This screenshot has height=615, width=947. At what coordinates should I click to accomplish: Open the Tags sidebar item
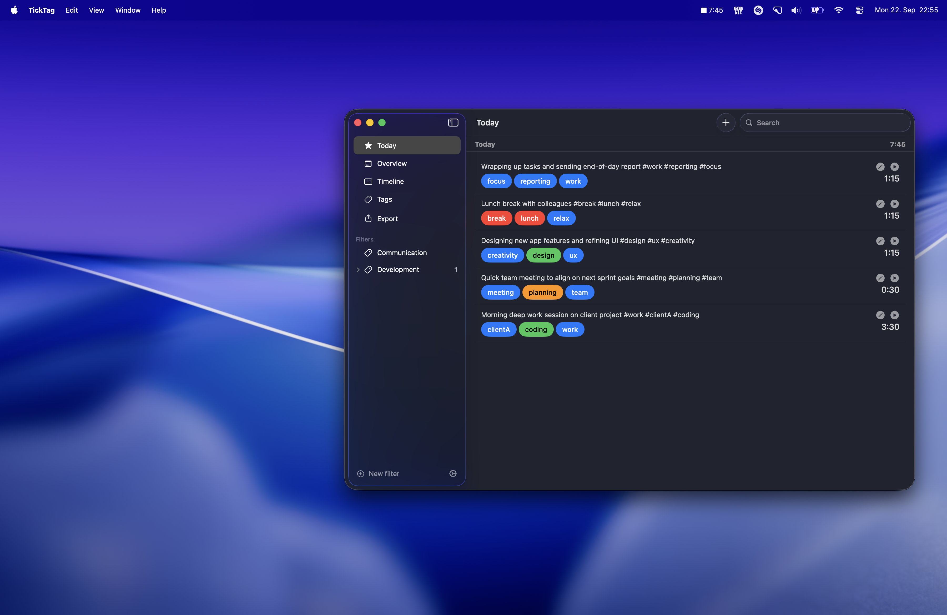point(384,199)
